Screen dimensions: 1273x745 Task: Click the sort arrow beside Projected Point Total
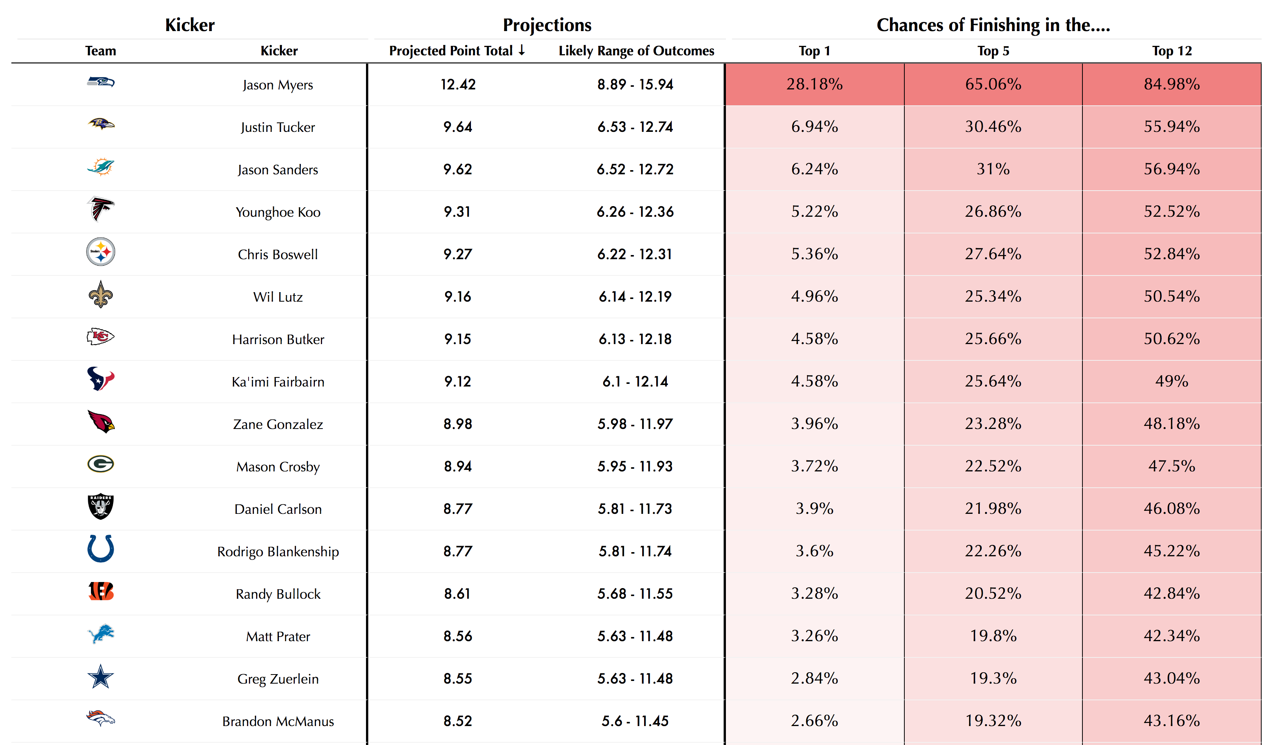tap(522, 50)
